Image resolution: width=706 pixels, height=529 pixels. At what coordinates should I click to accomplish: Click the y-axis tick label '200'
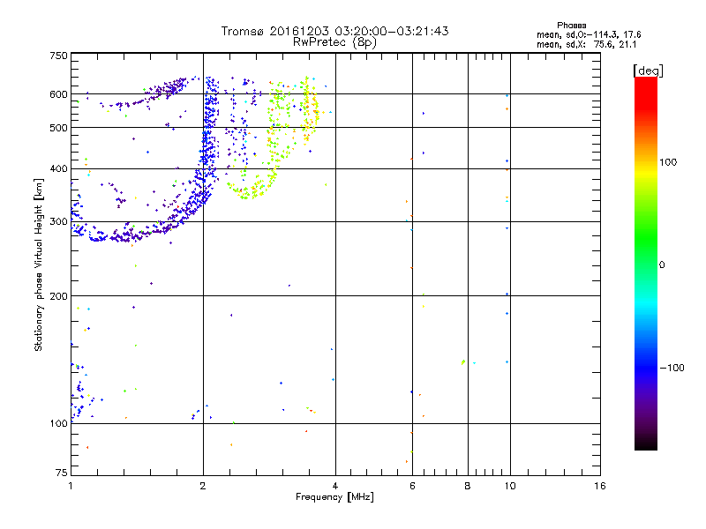[x=58, y=296]
